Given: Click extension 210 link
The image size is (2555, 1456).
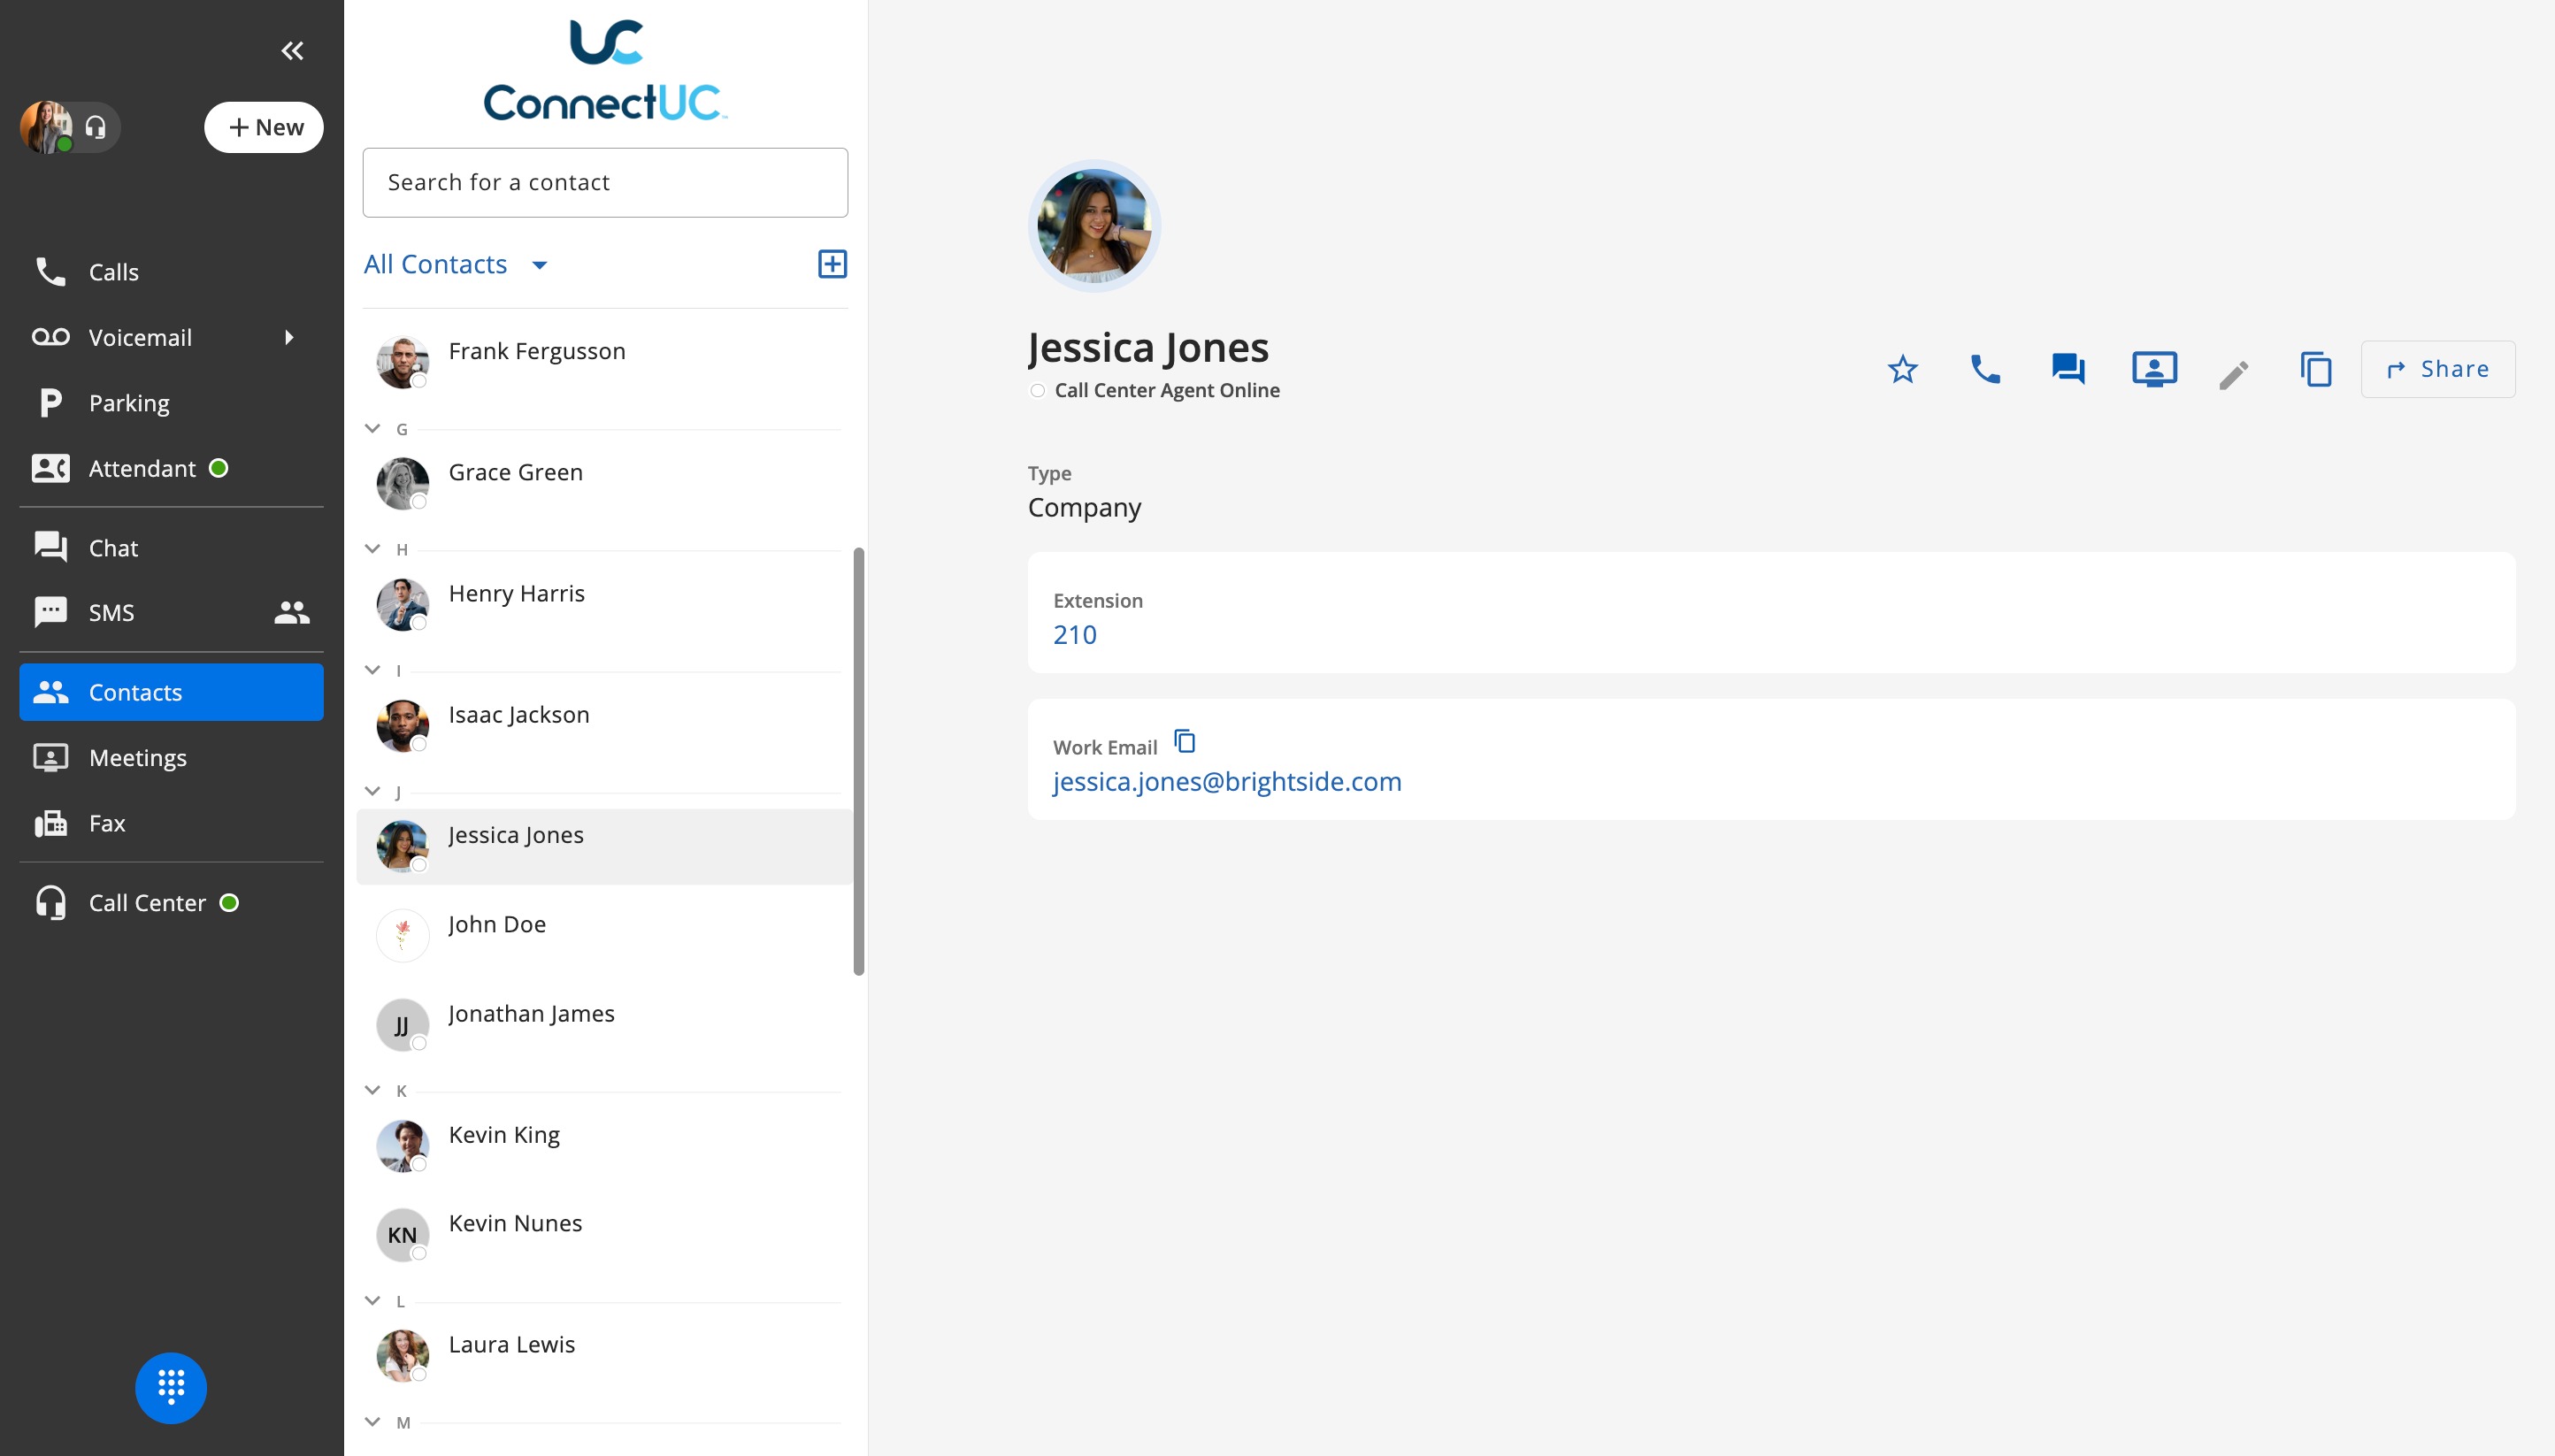Looking at the screenshot, I should coord(1074,634).
